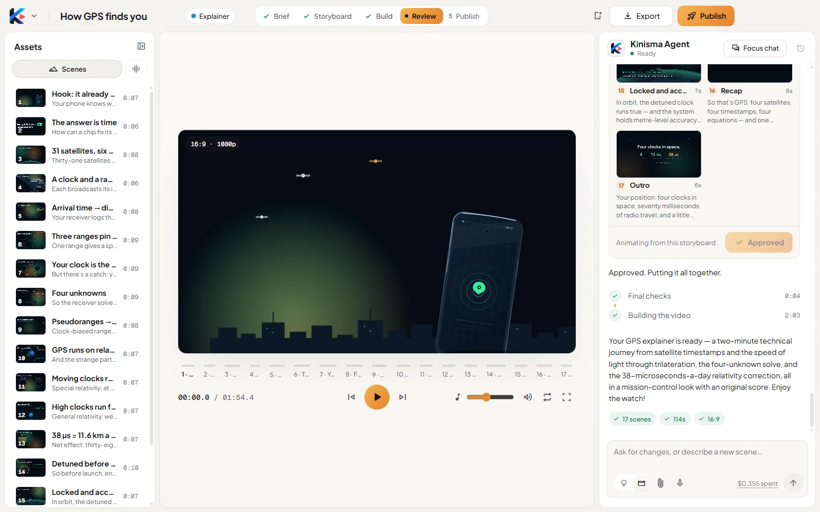Expand the 'Final checks' step
The image size is (820, 512).
point(704,296)
